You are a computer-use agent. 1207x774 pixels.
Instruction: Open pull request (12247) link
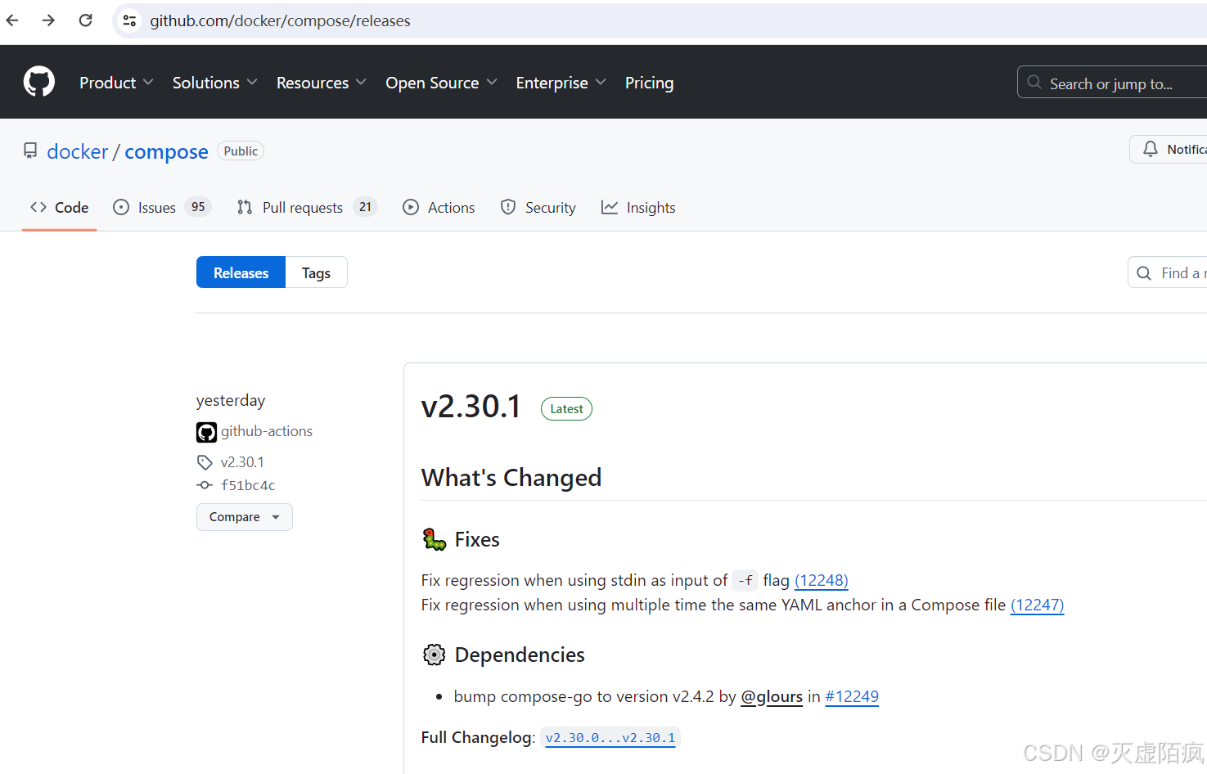[x=1037, y=605]
